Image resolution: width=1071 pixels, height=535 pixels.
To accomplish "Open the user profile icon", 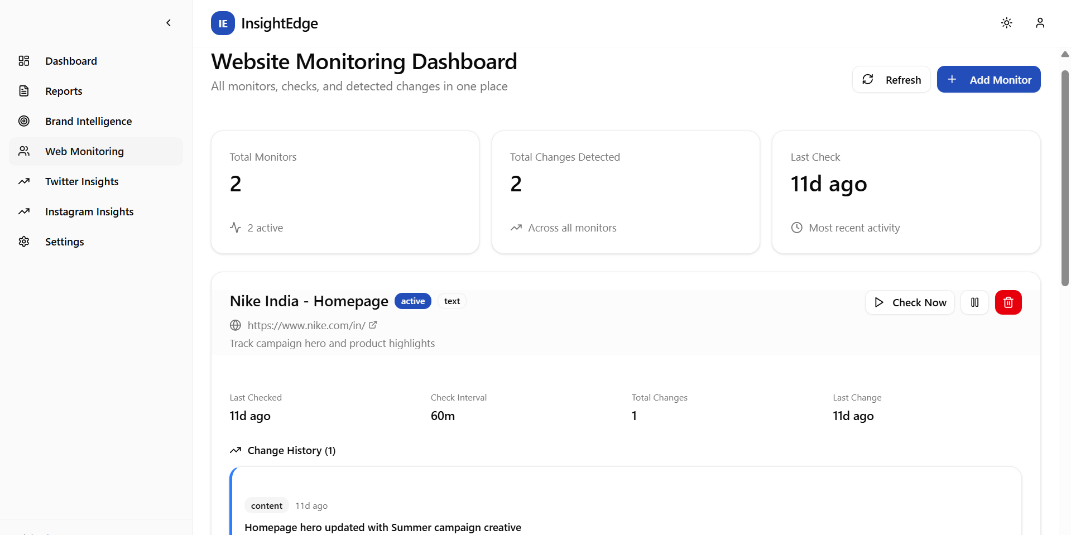I will tap(1040, 23).
